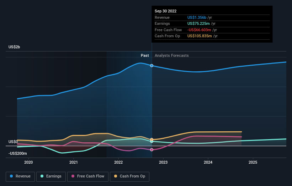Click the blue Revenue marker on Sep 2022
Viewport: 292px width, 186px height.
click(x=152, y=66)
